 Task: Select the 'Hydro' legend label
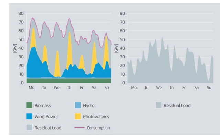click(89, 106)
